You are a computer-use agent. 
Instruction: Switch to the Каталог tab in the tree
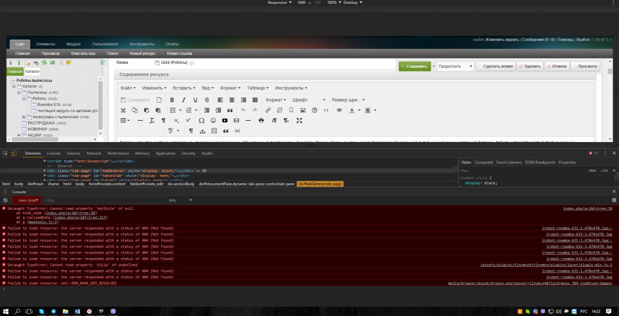pyautogui.click(x=33, y=72)
